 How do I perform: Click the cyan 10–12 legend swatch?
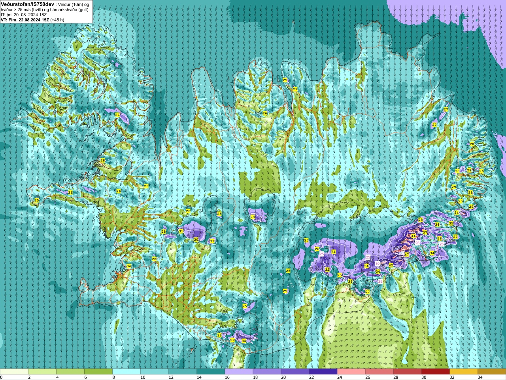[155, 372]
